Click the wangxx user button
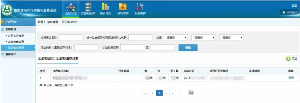 (x=289, y=12)
